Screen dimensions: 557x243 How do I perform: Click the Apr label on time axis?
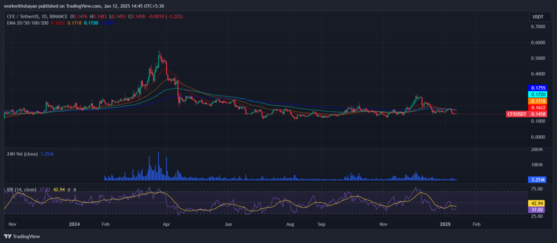pos(166,224)
